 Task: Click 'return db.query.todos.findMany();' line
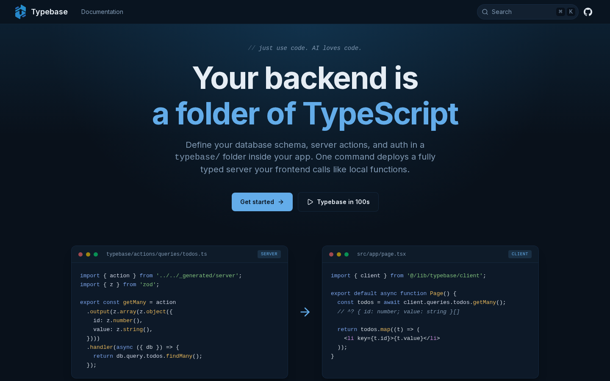coord(148,356)
